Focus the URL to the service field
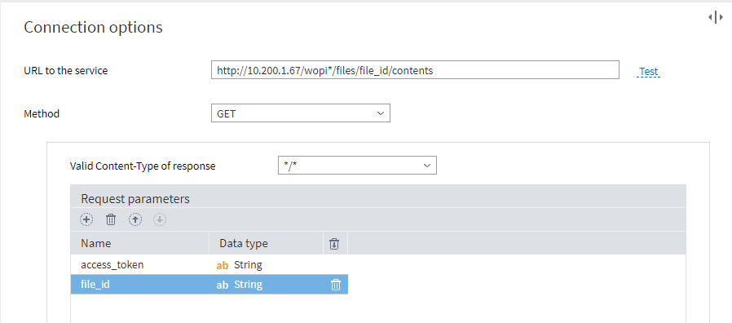This screenshot has height=323, width=732. tap(415, 69)
